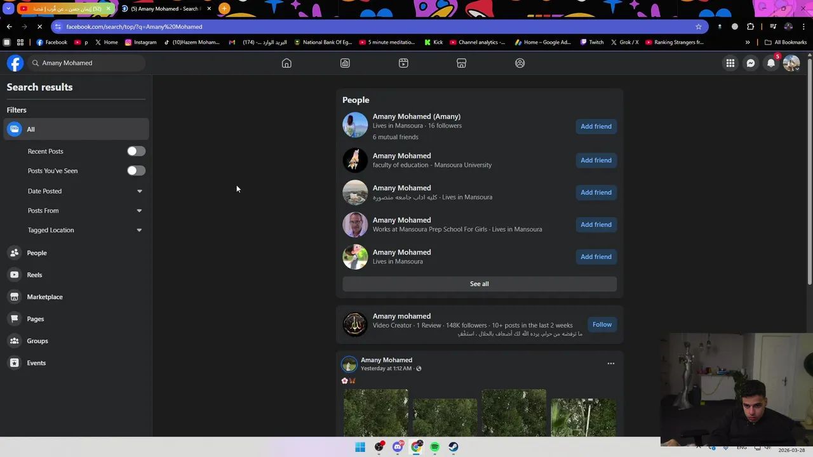Image resolution: width=813 pixels, height=457 pixels.
Task: Open Discord from taskbar
Action: click(x=398, y=447)
